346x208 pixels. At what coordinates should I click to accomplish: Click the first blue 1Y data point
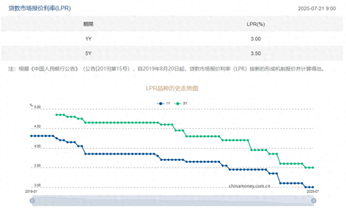(x=31, y=136)
